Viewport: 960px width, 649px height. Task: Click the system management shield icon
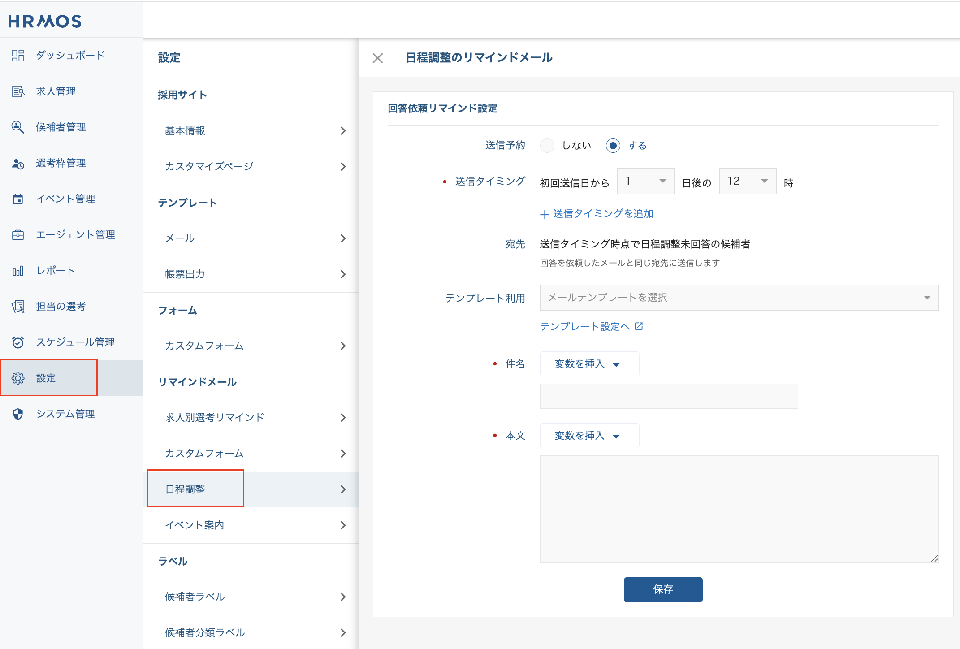(x=18, y=414)
